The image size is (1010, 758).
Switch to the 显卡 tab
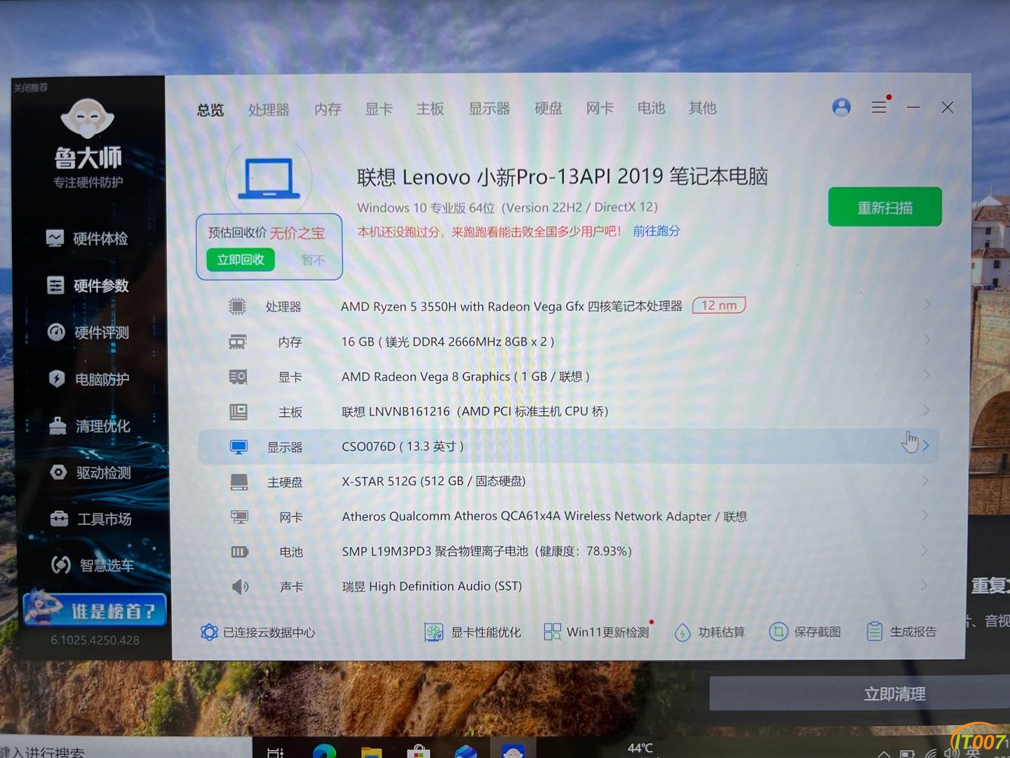[379, 109]
